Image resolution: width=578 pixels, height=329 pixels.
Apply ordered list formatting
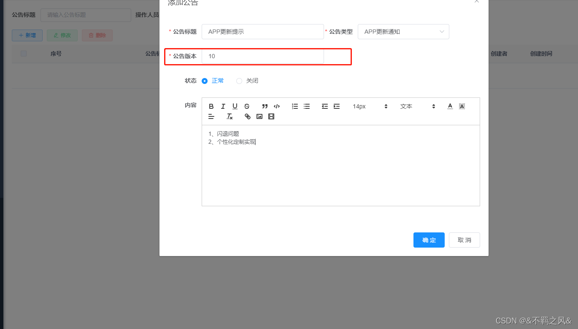point(295,106)
